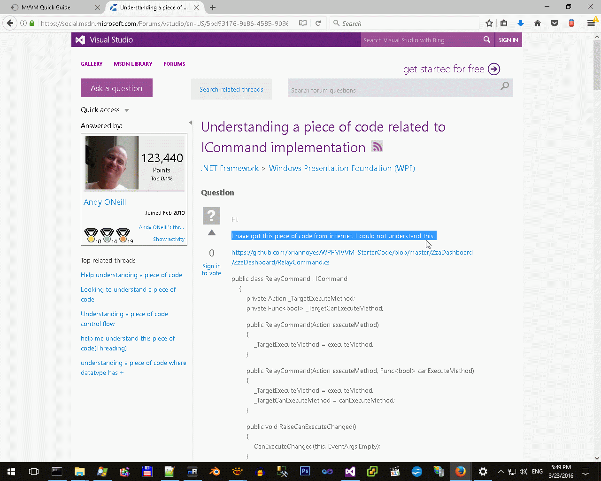Open the Action Center notifications icon

[x=586, y=471]
